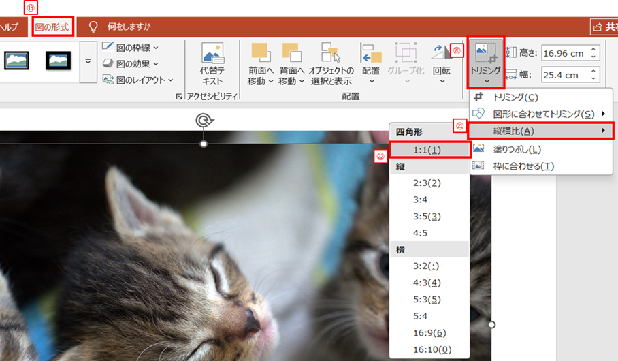Click the Trimming (トリミング) crop icon
The image size is (618, 361).
(485, 53)
